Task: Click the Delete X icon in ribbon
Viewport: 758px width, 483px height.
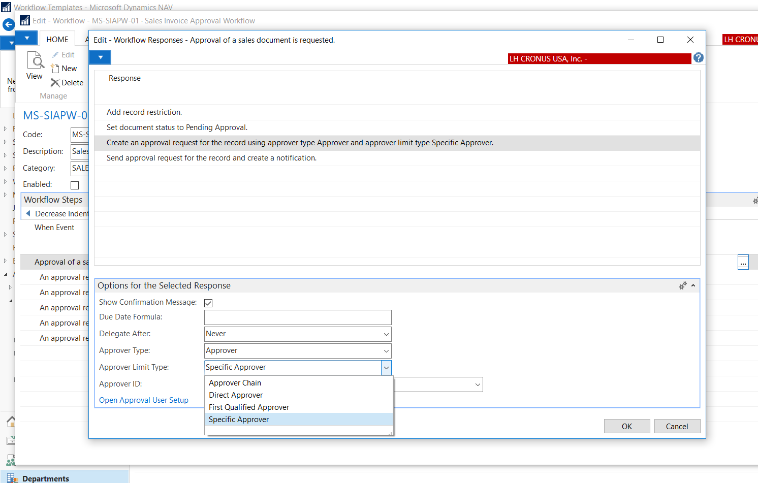Action: [55, 83]
